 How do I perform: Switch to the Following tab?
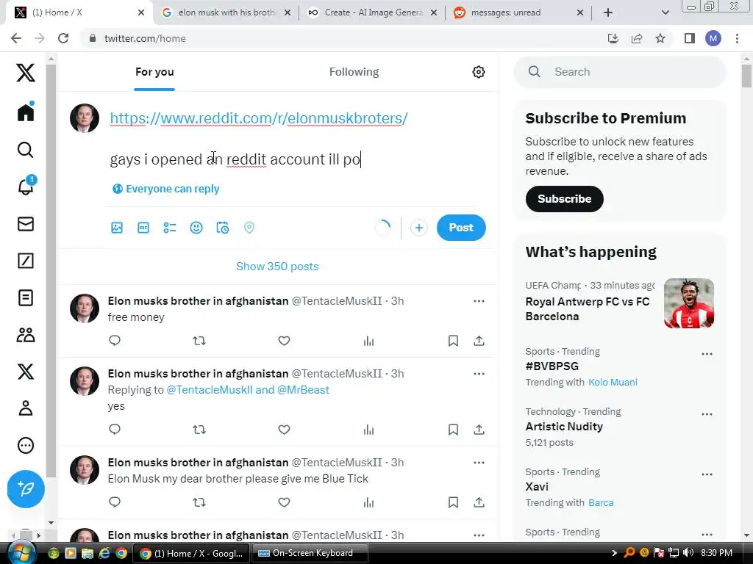coord(354,72)
